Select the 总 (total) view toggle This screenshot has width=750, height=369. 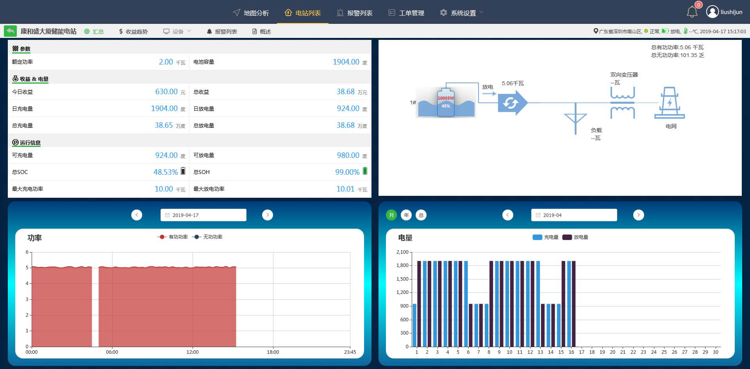(x=421, y=215)
